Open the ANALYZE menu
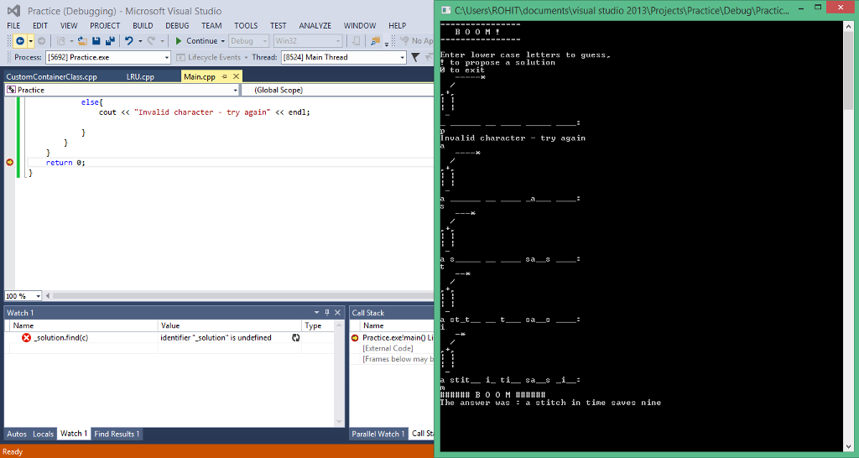Image resolution: width=859 pixels, height=458 pixels. click(x=315, y=25)
